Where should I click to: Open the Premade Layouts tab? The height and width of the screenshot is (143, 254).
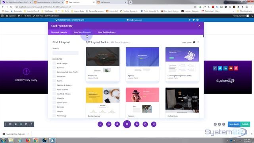tap(59, 32)
